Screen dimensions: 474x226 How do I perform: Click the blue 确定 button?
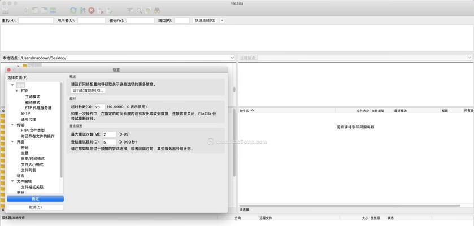click(x=36, y=198)
